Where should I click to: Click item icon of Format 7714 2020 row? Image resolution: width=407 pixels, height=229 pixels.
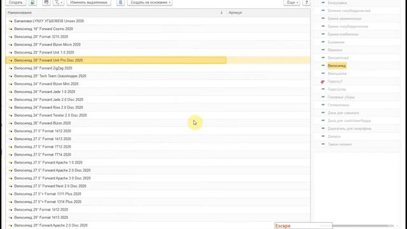tap(10, 155)
